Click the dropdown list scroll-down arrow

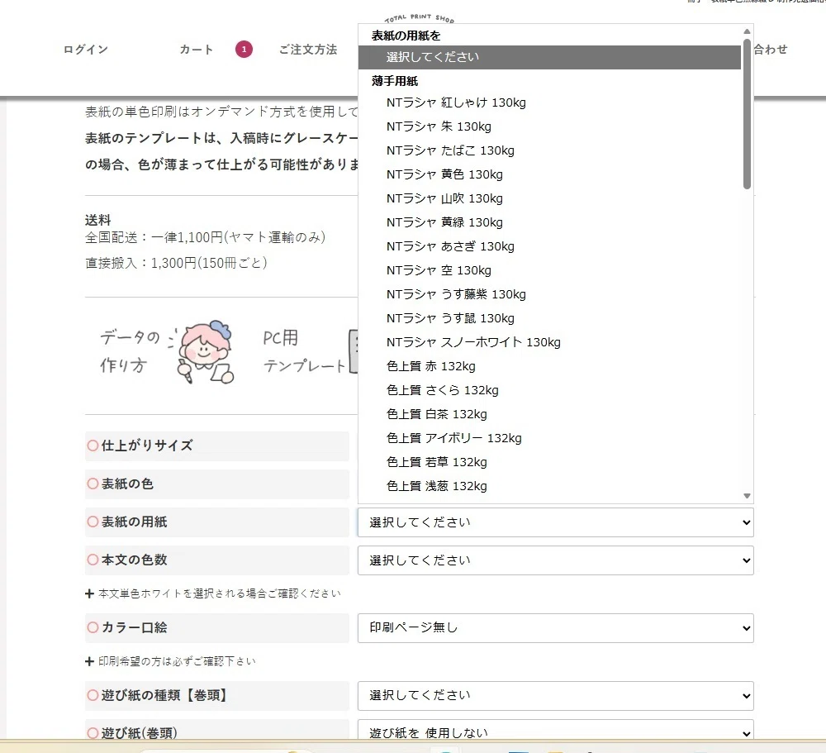click(x=747, y=496)
